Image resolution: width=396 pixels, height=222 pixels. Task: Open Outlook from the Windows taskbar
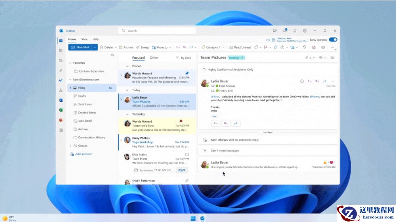(x=202, y=218)
